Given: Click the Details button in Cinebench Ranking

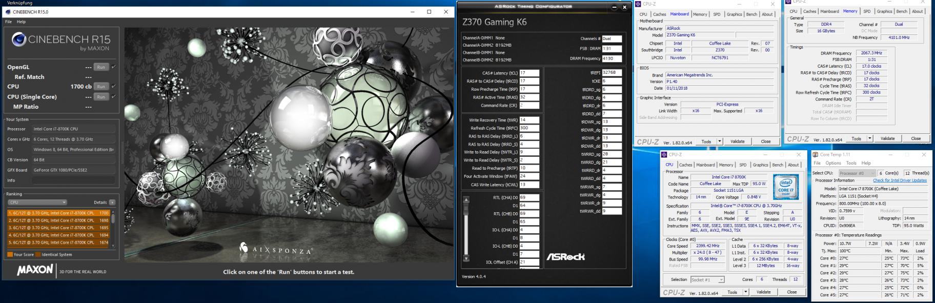Looking at the screenshot, I should coord(100,203).
